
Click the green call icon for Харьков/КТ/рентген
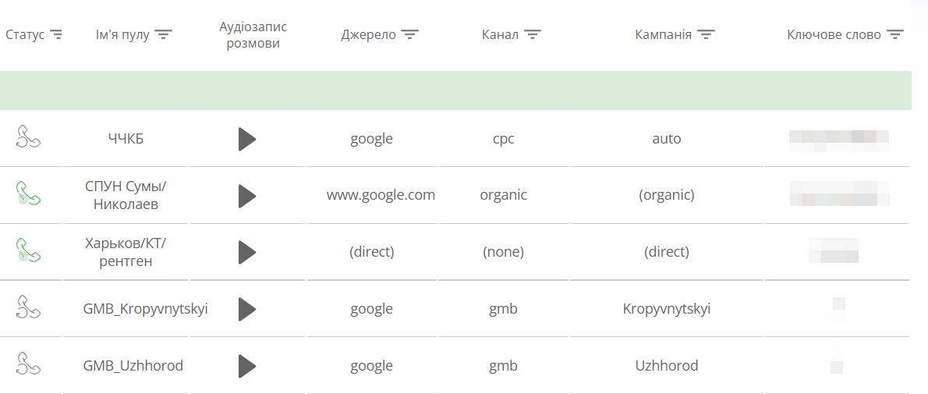coord(28,250)
